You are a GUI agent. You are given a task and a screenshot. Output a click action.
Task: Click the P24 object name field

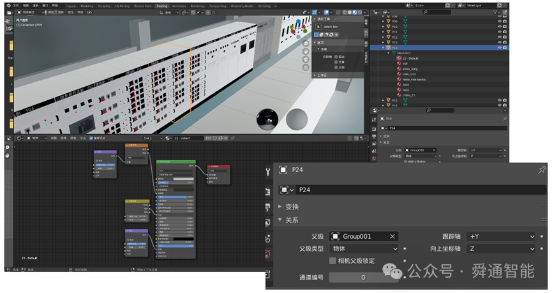coord(421,190)
